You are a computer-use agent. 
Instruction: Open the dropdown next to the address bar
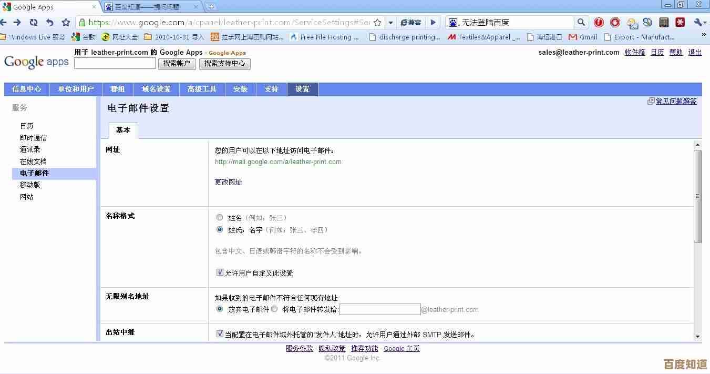tap(391, 23)
